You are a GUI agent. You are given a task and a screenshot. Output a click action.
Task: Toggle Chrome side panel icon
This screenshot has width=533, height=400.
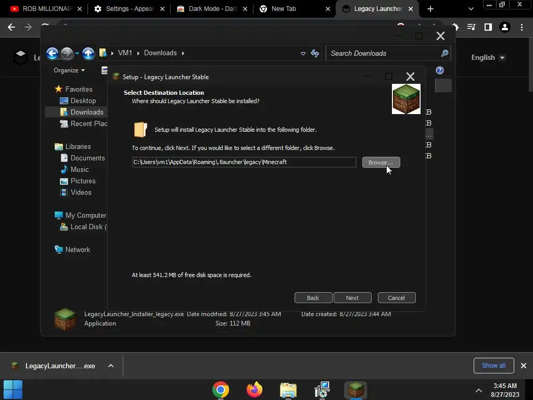click(x=488, y=27)
